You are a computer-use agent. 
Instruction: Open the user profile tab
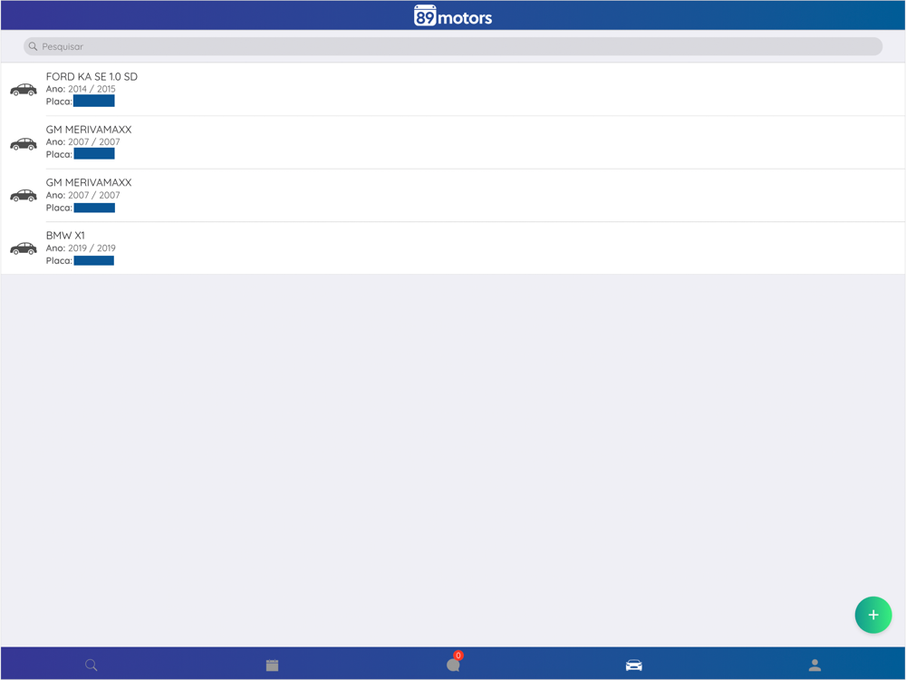814,665
